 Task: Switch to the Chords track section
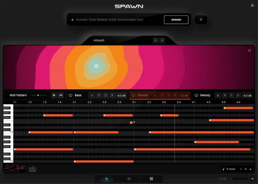[x=143, y=95]
